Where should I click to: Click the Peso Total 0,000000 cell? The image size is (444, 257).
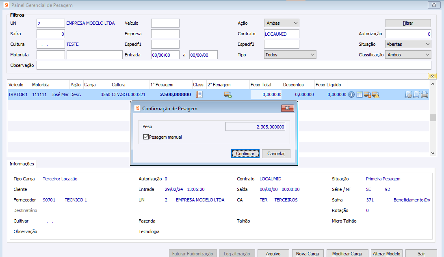click(x=266, y=94)
